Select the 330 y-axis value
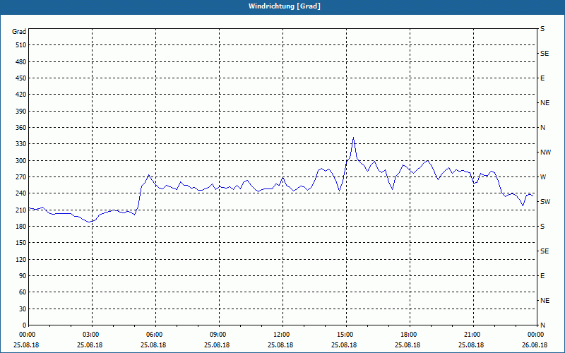The image size is (565, 353). (21, 144)
